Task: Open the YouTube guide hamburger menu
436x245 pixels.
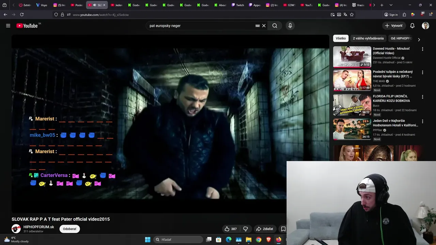Action: (x=8, y=26)
